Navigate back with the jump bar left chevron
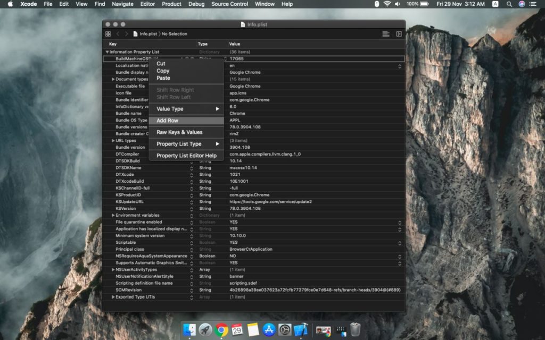 point(117,33)
